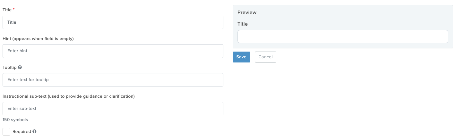The width and height of the screenshot is (457, 140).
Task: Tick the Required checkbox
Action: [x=6, y=132]
